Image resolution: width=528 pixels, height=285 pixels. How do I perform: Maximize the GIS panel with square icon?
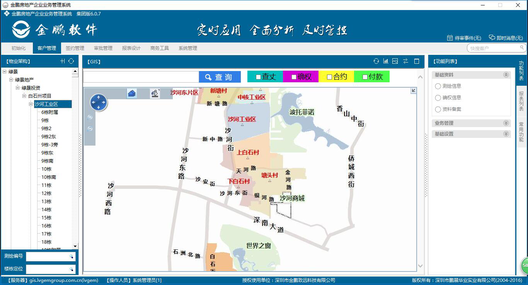(x=417, y=61)
